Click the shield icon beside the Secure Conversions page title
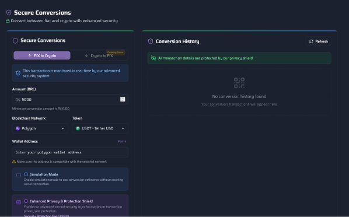 pos(9,12)
